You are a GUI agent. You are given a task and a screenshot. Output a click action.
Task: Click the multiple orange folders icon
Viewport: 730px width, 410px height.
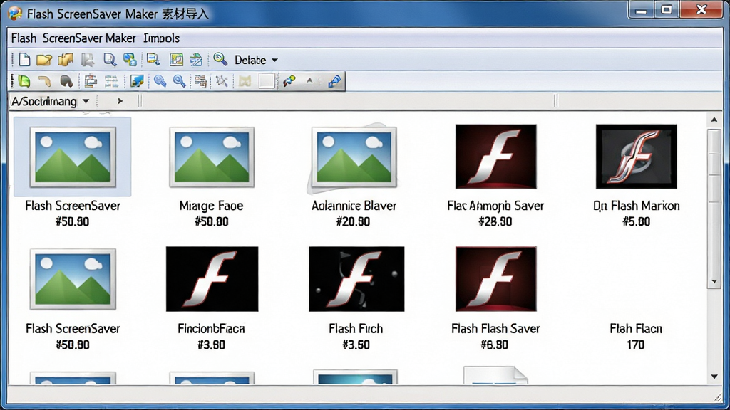66,60
